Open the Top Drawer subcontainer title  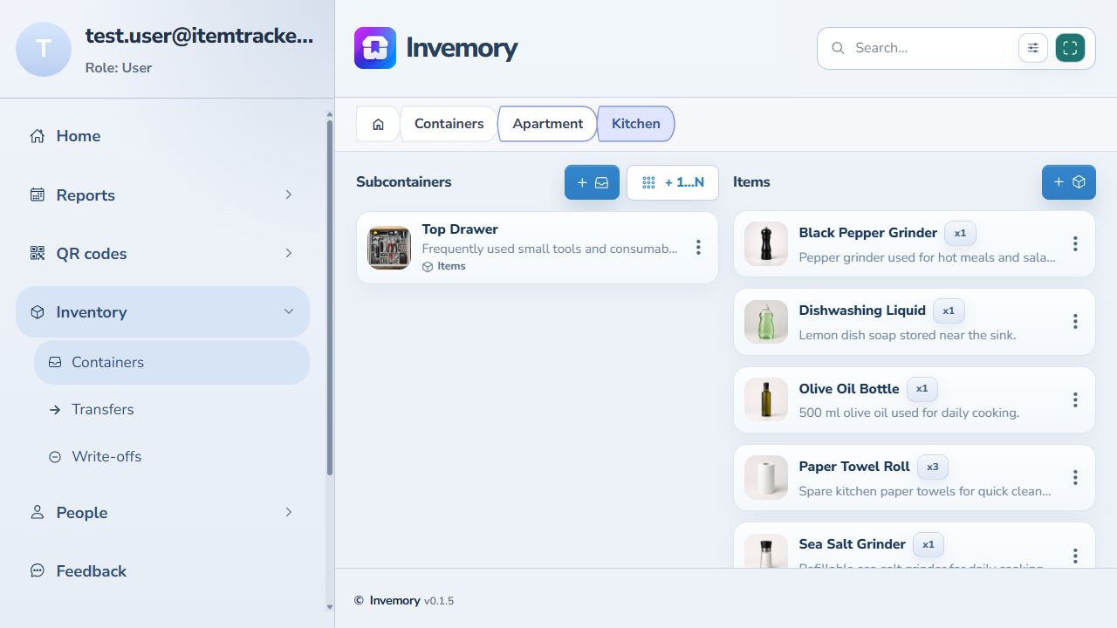tap(460, 229)
